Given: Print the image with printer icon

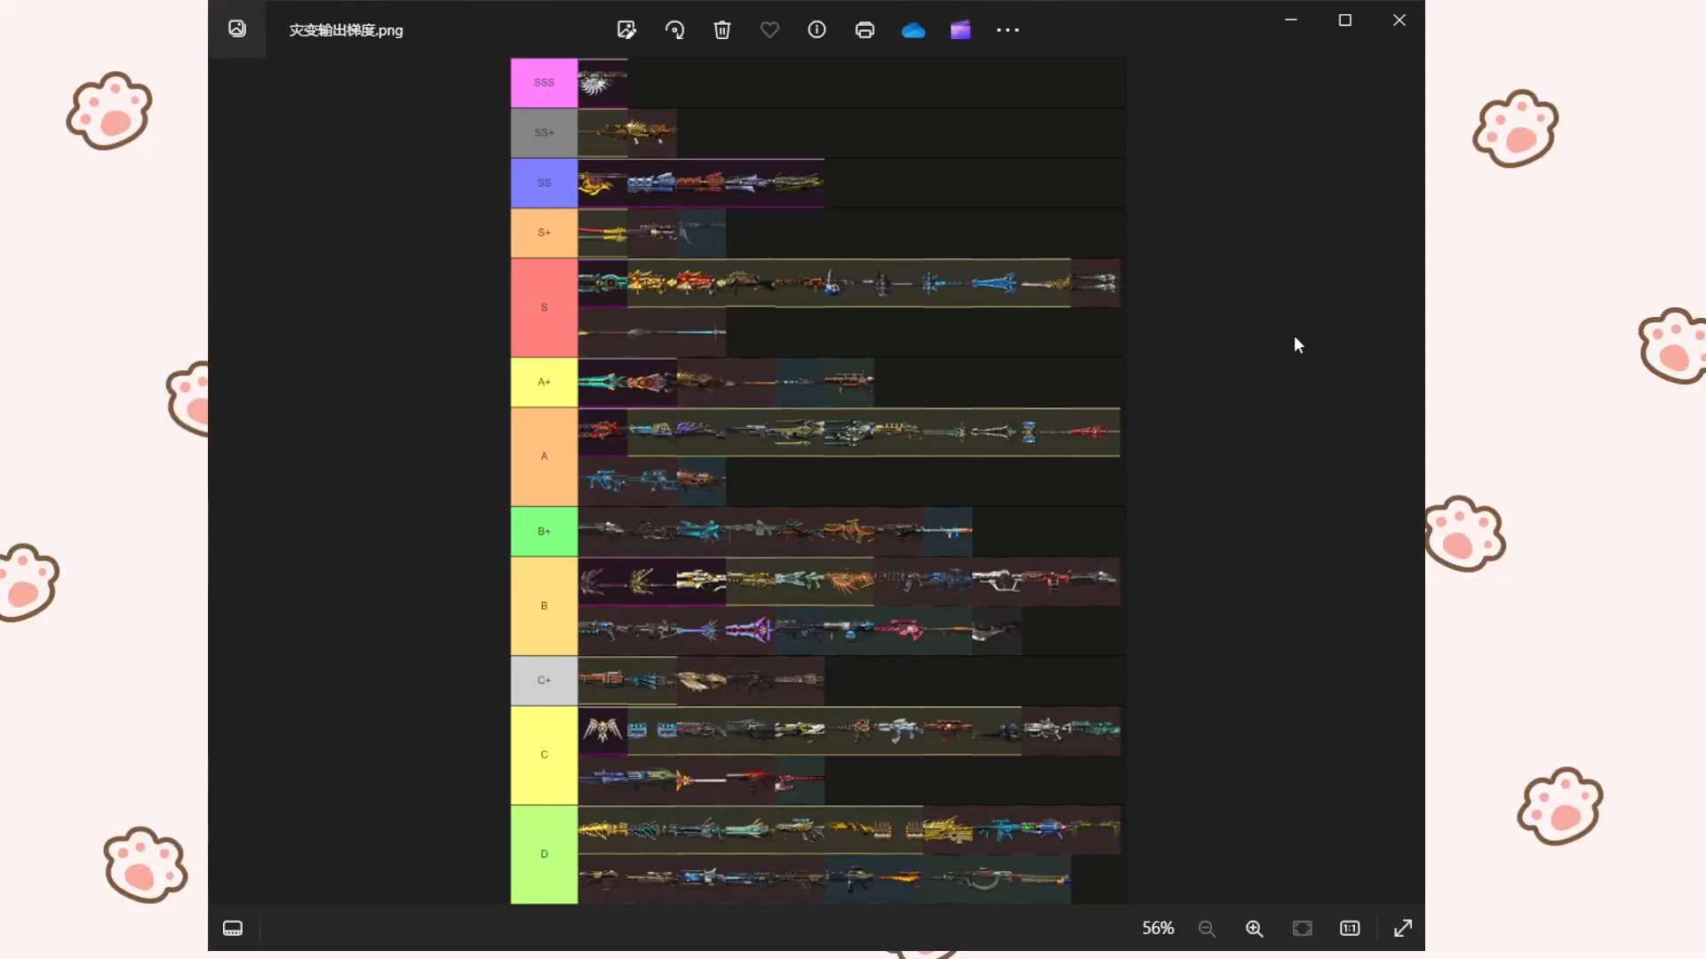Looking at the screenshot, I should (865, 30).
